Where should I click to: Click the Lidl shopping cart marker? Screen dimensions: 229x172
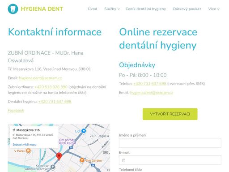click(x=84, y=131)
